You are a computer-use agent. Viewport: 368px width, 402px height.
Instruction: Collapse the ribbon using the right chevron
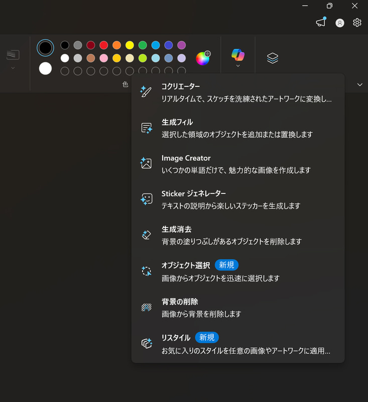coord(360,84)
